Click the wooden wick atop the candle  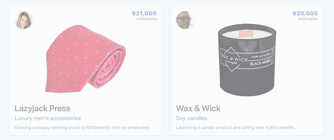246,34
